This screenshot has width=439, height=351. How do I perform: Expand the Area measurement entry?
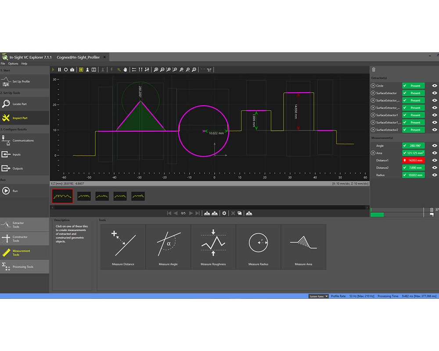pyautogui.click(x=373, y=153)
